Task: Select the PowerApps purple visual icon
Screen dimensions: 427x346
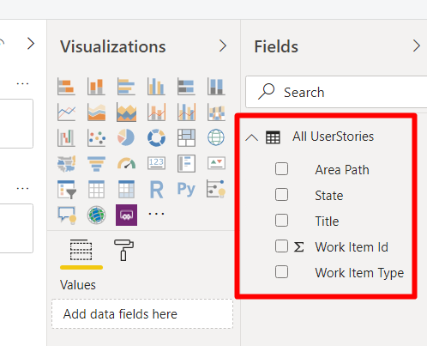Action: tap(126, 215)
